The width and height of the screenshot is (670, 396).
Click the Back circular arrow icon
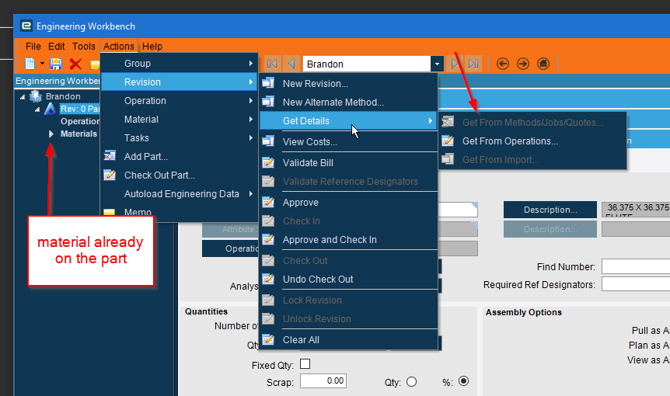[x=503, y=64]
